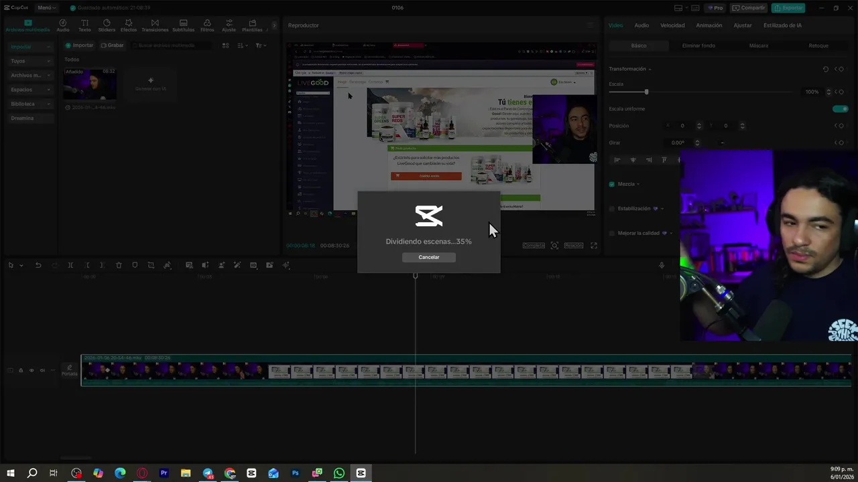
Task: Reset the Transformación settings
Action: point(826,69)
